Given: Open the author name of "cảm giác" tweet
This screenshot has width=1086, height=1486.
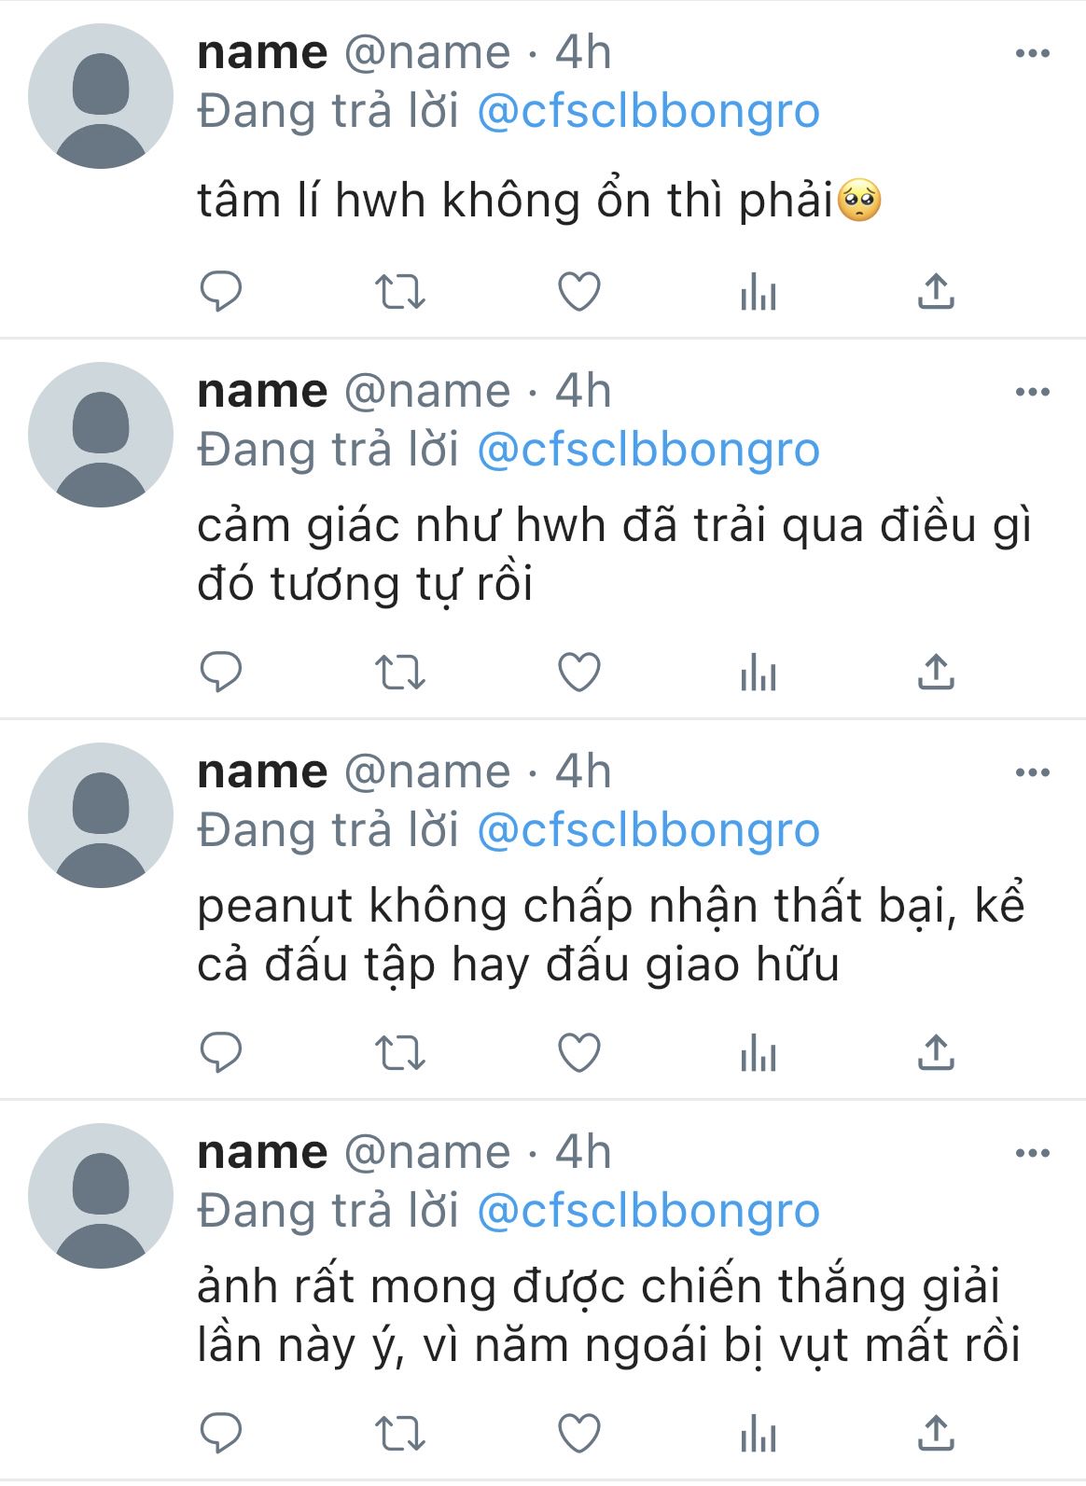Looking at the screenshot, I should (x=262, y=391).
